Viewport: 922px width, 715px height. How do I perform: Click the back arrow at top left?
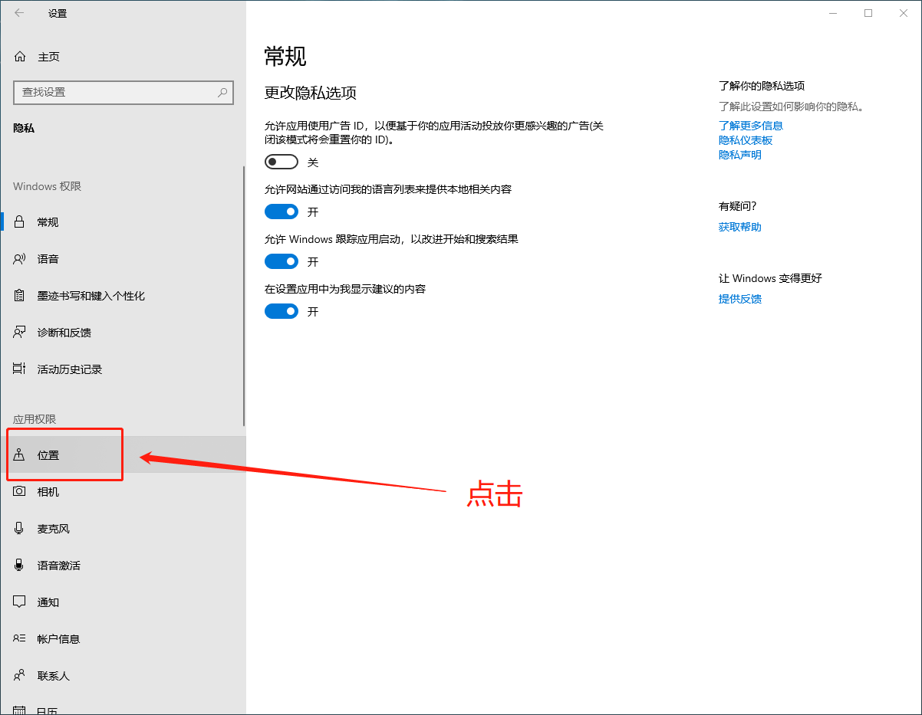18,13
